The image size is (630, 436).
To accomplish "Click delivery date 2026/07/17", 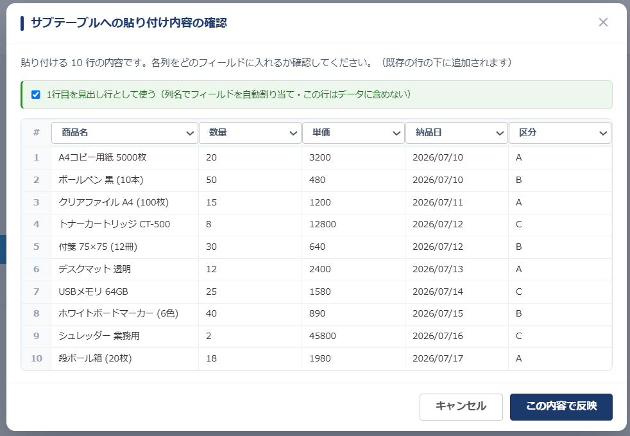I will [438, 359].
